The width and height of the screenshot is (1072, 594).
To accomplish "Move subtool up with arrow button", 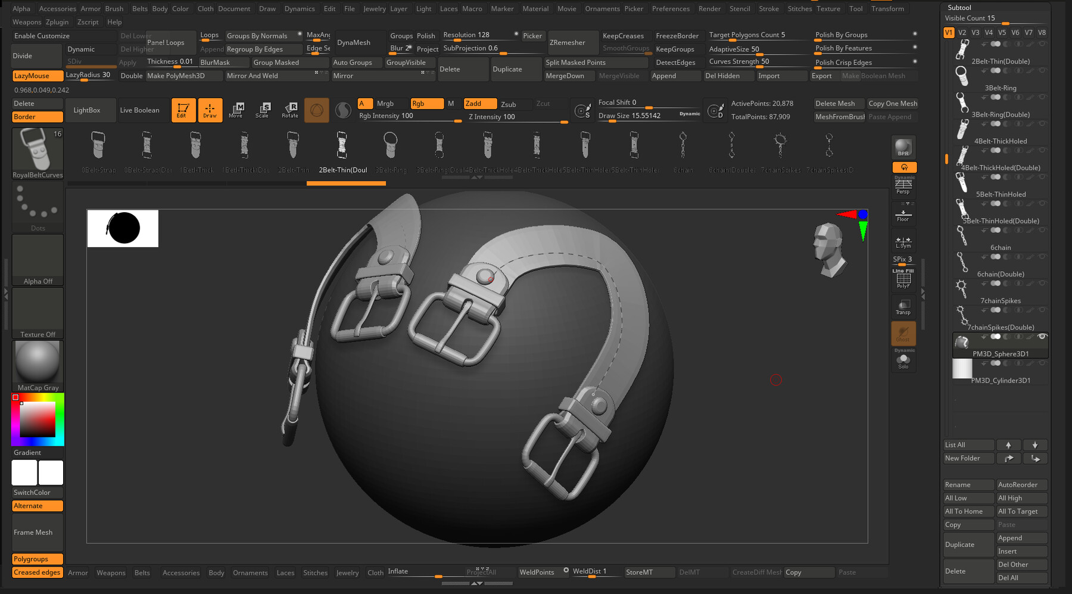I will (x=1008, y=445).
